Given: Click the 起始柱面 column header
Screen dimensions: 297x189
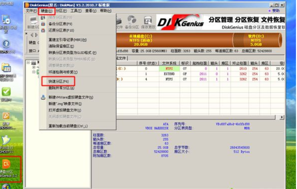Looking at the screenshot, I should tap(200, 63).
